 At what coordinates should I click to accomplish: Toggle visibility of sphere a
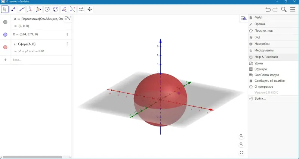5,47
